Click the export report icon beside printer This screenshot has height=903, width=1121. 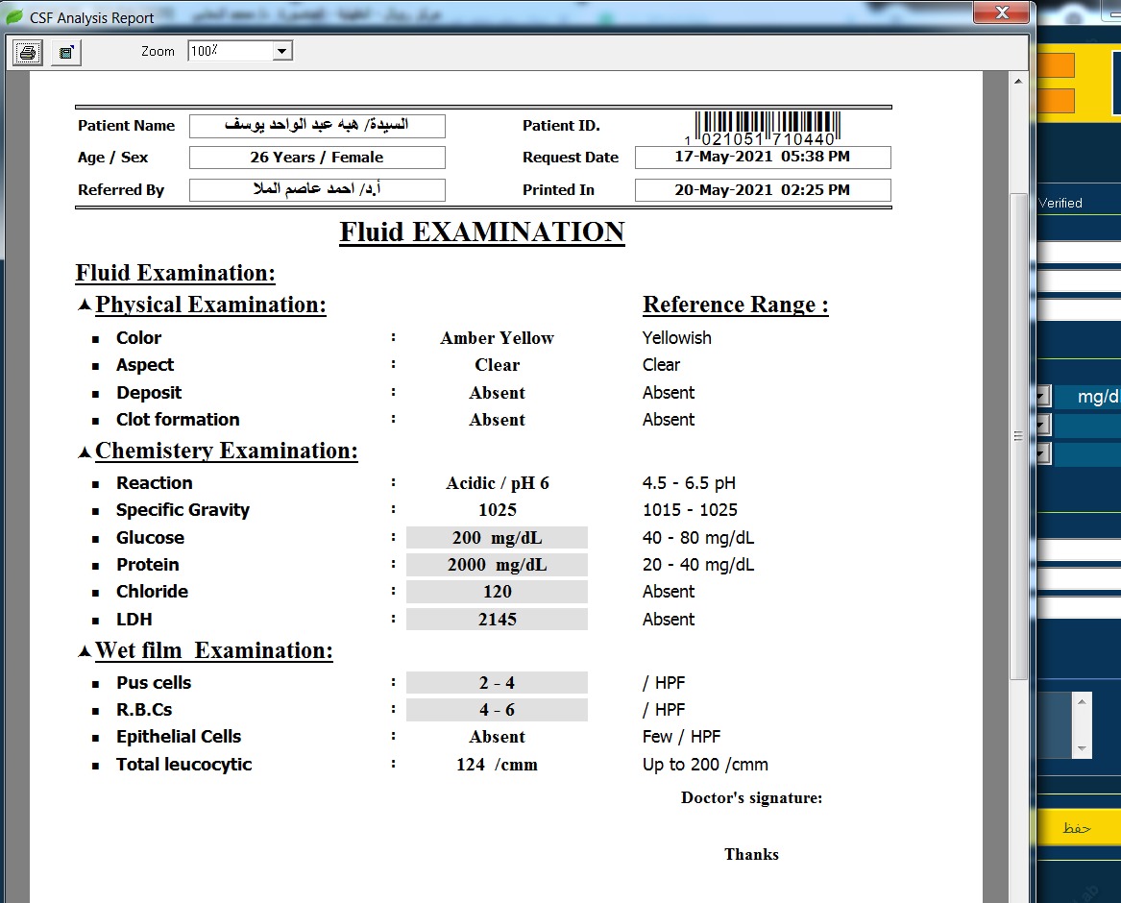point(65,52)
